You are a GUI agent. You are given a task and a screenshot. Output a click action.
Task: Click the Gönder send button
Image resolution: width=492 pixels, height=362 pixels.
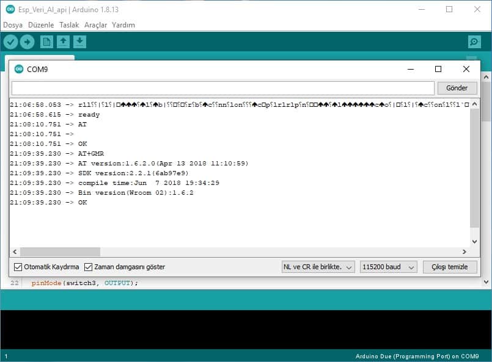click(457, 88)
